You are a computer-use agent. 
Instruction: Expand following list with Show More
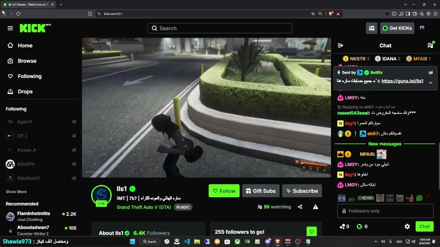tap(16, 192)
